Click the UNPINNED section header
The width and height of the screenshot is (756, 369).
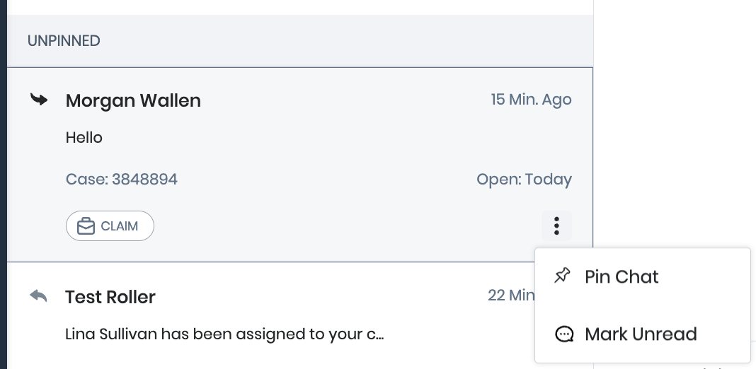(64, 41)
